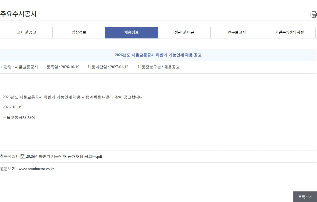
Task: Click the 서울교통공사 사장 signature line
Action: click(19, 118)
